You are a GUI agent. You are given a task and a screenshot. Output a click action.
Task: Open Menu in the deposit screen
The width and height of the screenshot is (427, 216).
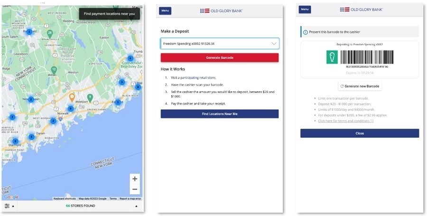(x=165, y=10)
